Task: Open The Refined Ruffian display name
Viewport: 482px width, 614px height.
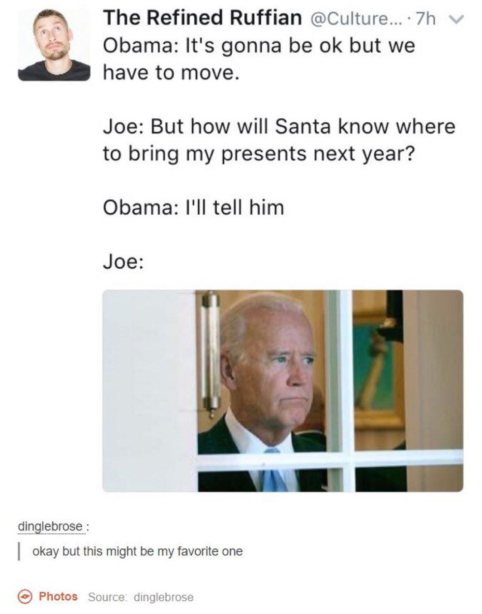Action: 202,18
